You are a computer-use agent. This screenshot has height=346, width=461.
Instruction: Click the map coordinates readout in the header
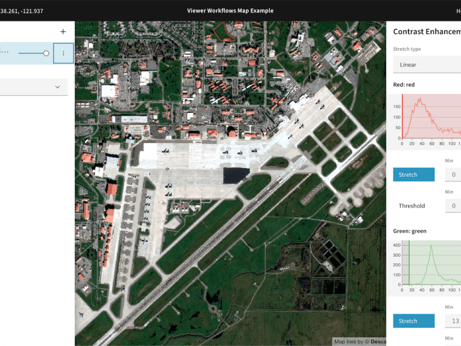[x=22, y=10]
